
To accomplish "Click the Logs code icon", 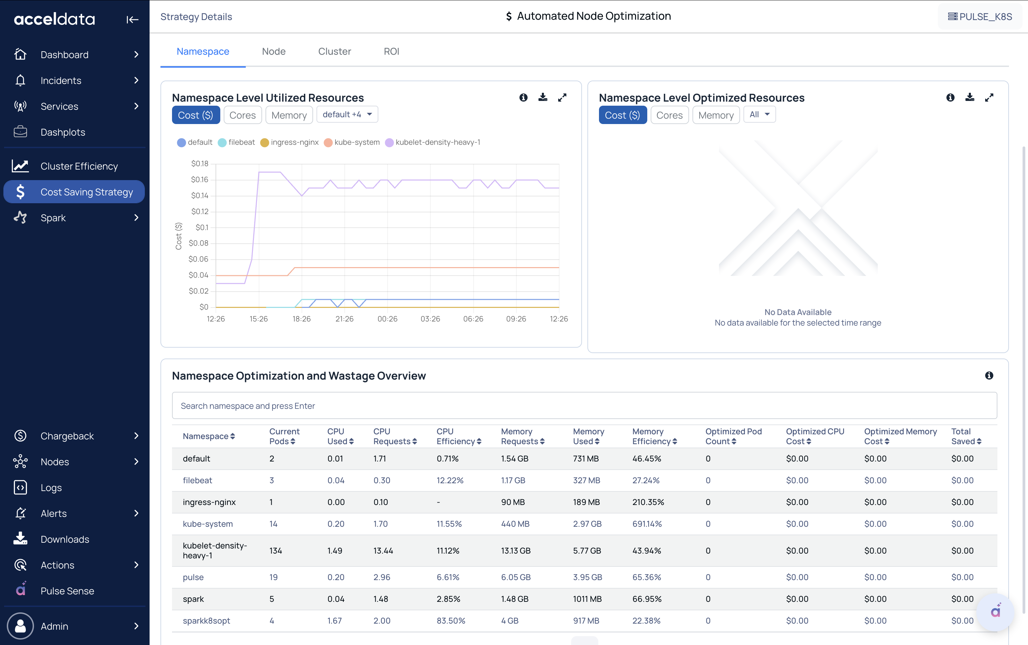I will tap(20, 488).
